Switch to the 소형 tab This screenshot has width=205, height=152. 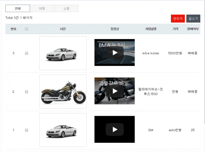click(x=66, y=8)
